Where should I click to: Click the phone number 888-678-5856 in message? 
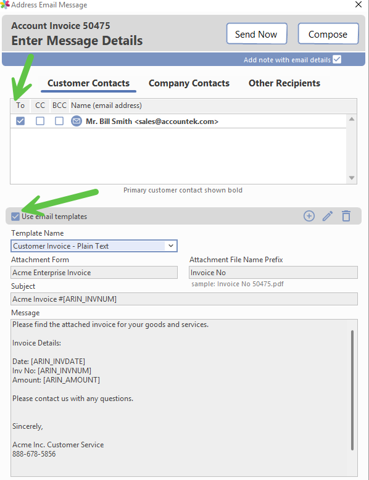pyautogui.click(x=34, y=453)
